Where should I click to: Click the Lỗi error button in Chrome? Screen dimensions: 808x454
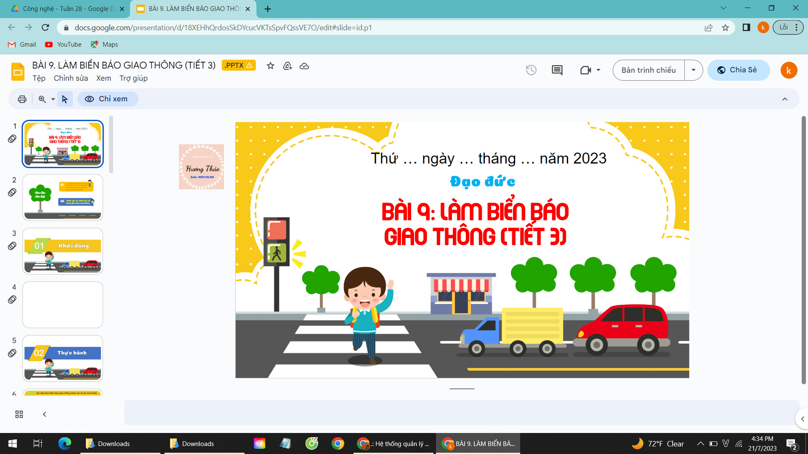point(788,27)
